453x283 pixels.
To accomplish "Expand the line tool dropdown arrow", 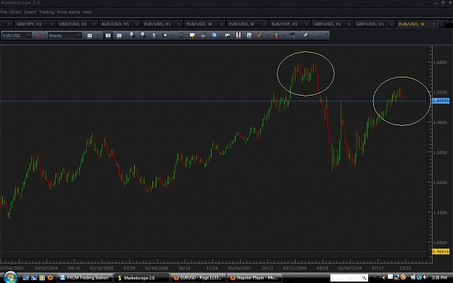I will (268, 35).
